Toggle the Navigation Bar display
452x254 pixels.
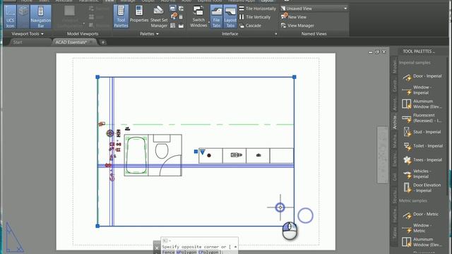(41, 16)
